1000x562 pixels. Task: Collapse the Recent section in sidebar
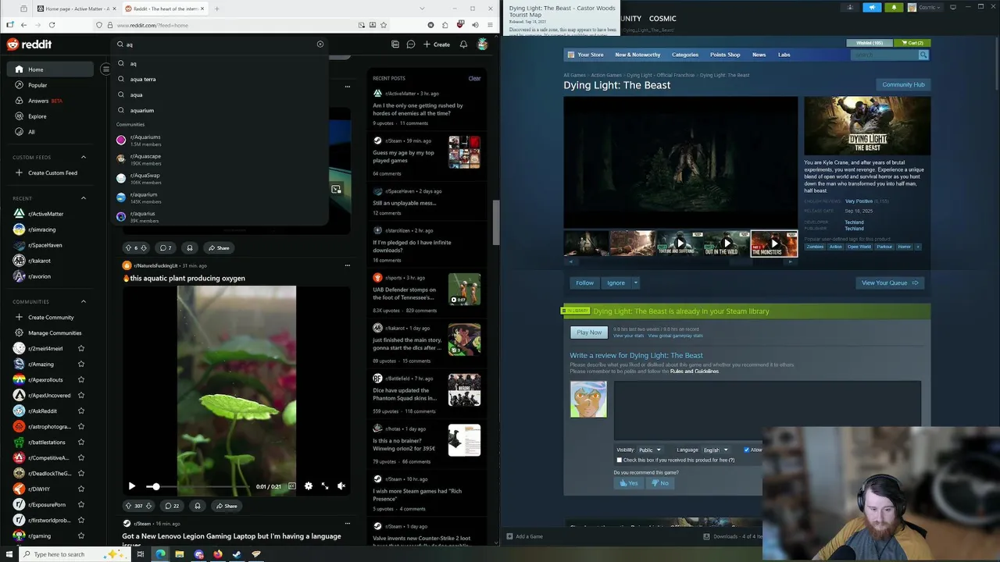[x=84, y=198]
